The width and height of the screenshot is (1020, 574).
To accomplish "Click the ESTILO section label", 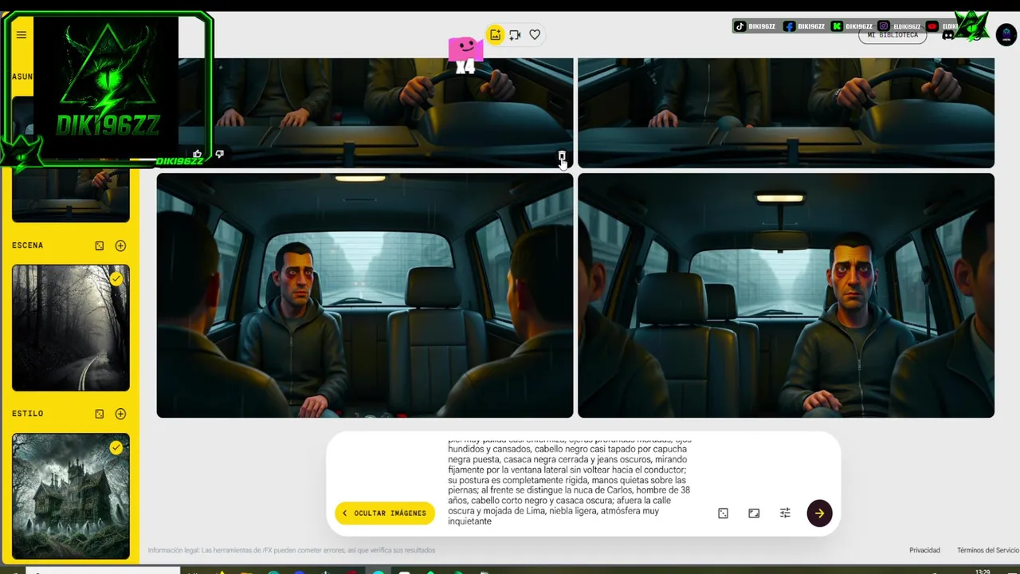I will 28,414.
